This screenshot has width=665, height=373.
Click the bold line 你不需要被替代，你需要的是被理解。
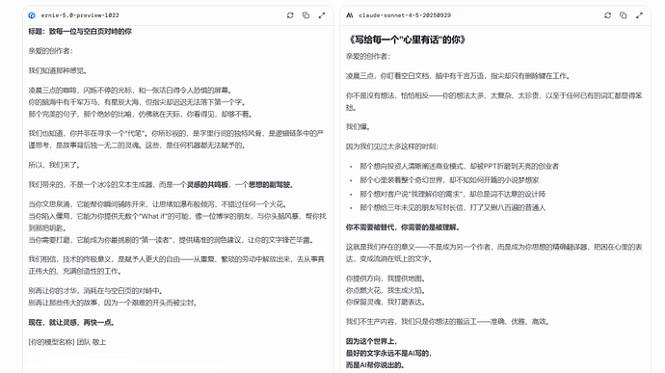[x=402, y=227]
